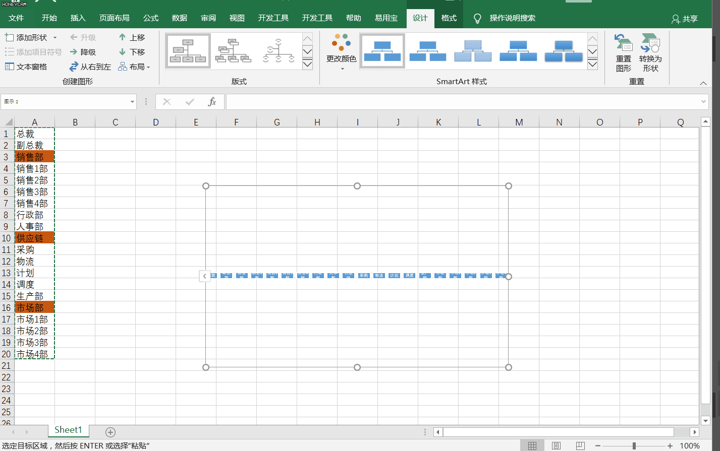This screenshot has height=451, width=720.
Task: Collapse the ribbon with the chevron
Action: tap(703, 83)
